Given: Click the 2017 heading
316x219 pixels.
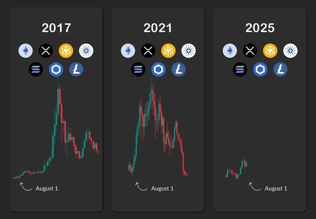Looking at the screenshot, I should coord(56,28).
